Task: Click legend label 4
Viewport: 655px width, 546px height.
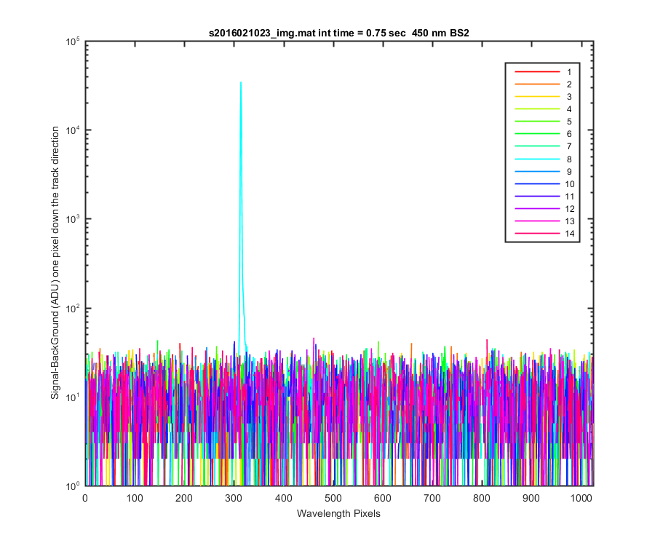Action: 569,109
